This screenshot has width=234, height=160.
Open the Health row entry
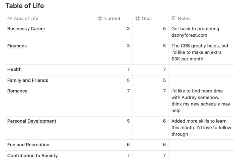(14, 69)
